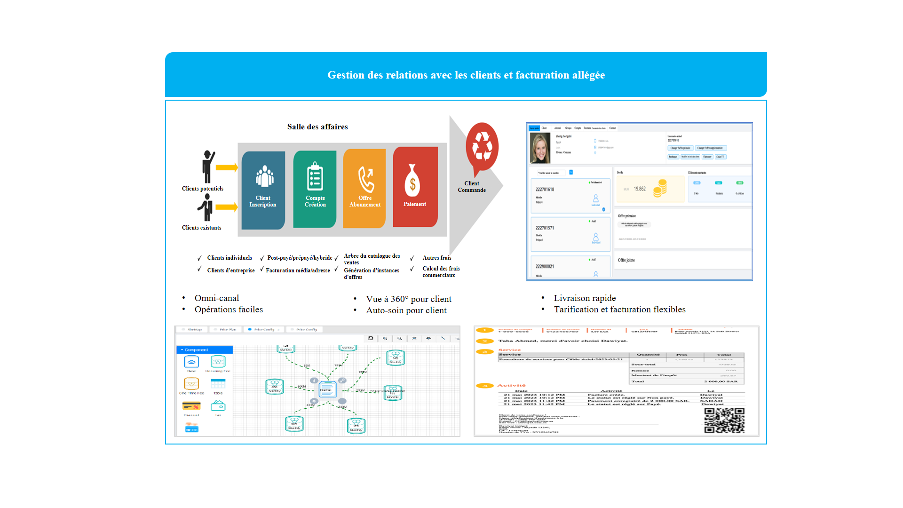Screen dimensions: 903x508
Task: Close the active Price Config tab
Action: pos(278,330)
